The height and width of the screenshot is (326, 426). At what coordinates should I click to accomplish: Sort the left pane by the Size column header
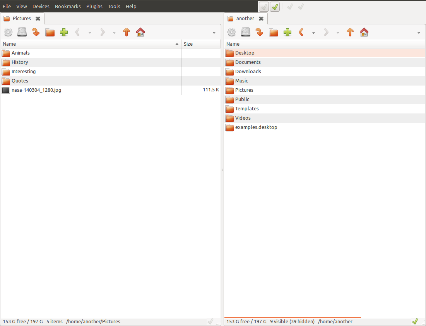pyautogui.click(x=201, y=44)
